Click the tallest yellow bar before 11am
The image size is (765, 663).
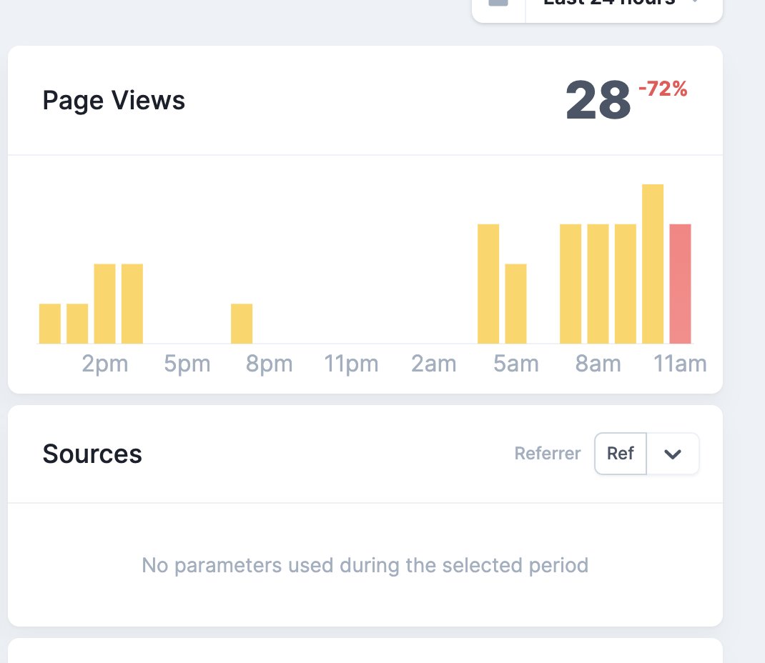(653, 264)
